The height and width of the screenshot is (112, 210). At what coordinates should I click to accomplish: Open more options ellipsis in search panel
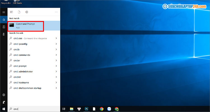[x=56, y=12]
